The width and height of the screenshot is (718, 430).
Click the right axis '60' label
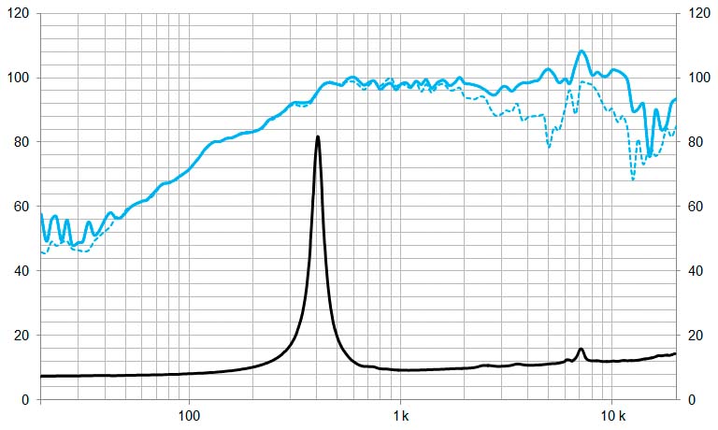coord(696,207)
